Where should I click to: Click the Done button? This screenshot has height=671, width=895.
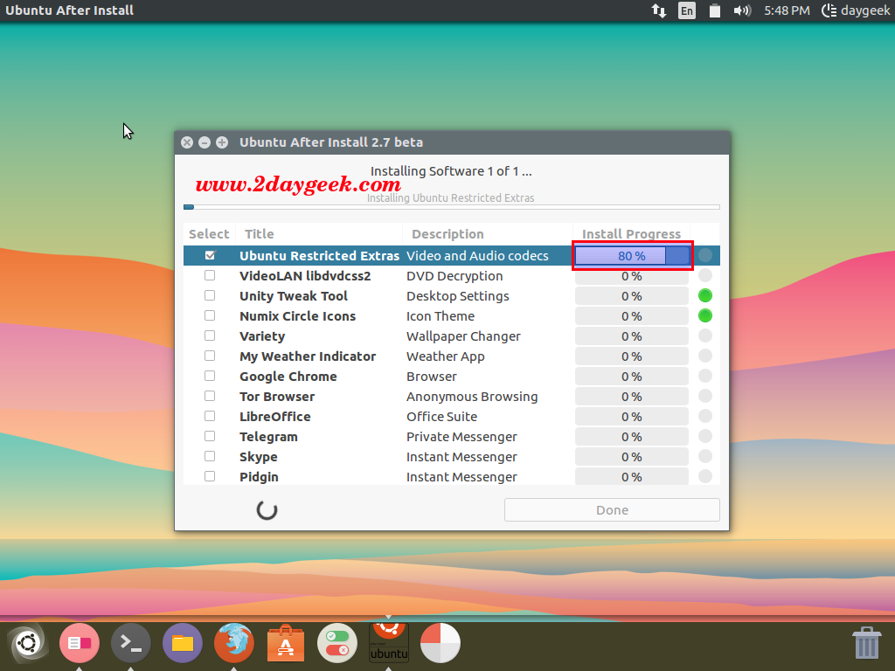tap(612, 509)
